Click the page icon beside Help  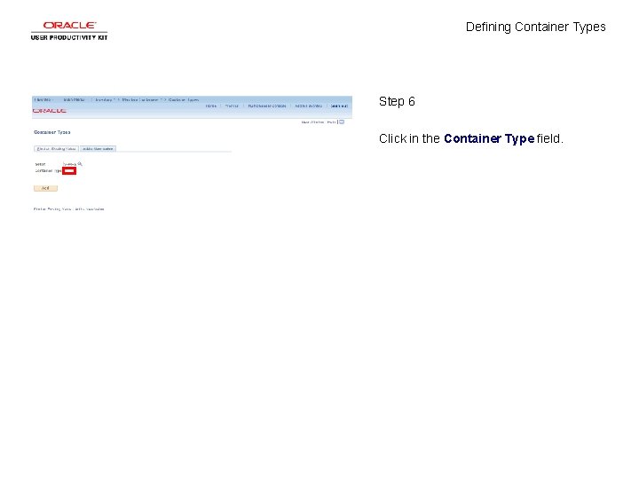tap(342, 122)
